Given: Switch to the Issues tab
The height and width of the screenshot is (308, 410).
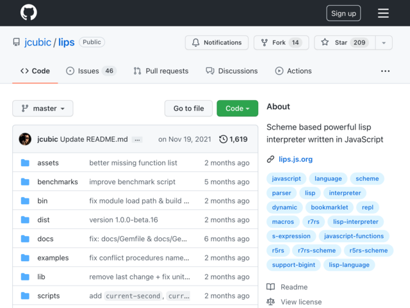Looking at the screenshot, I should [x=91, y=71].
